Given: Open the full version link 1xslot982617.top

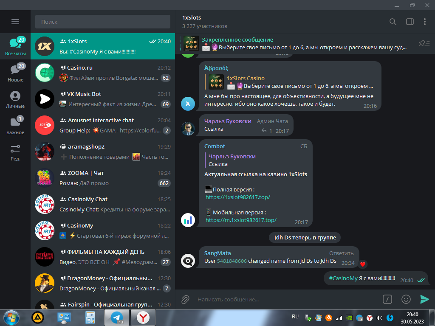Looking at the screenshot, I should 238,197.
